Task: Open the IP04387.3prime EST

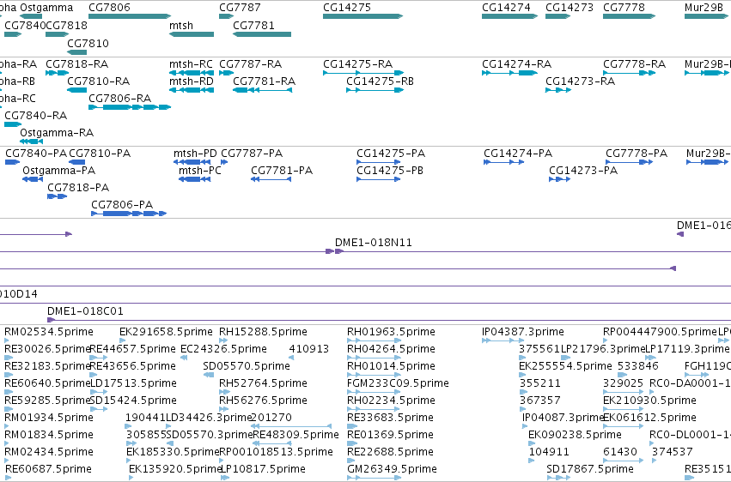Action: pos(503,341)
